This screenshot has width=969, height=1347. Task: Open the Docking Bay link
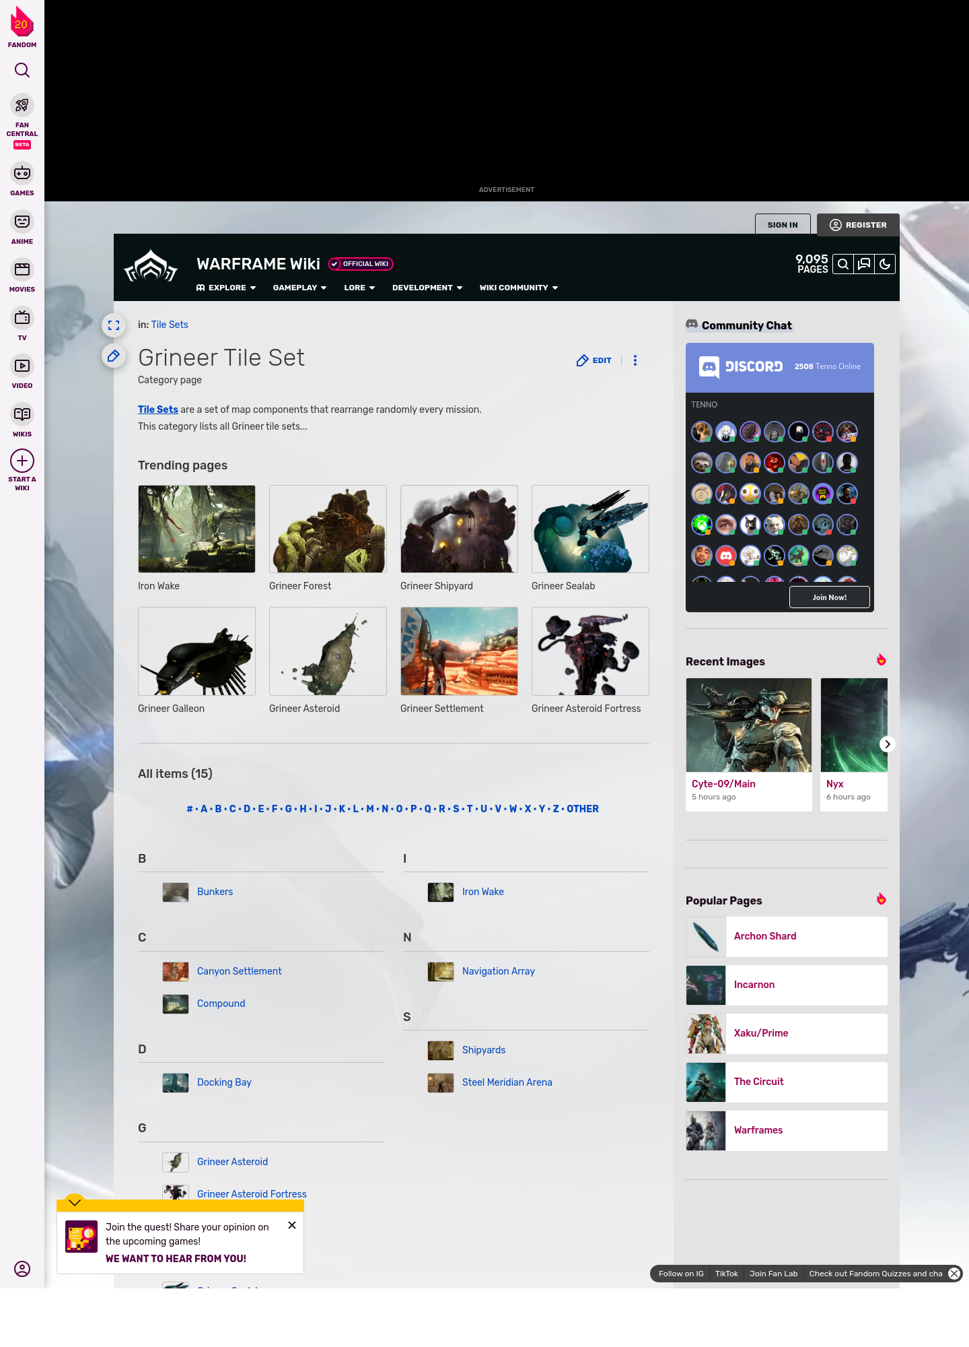pos(224,1082)
